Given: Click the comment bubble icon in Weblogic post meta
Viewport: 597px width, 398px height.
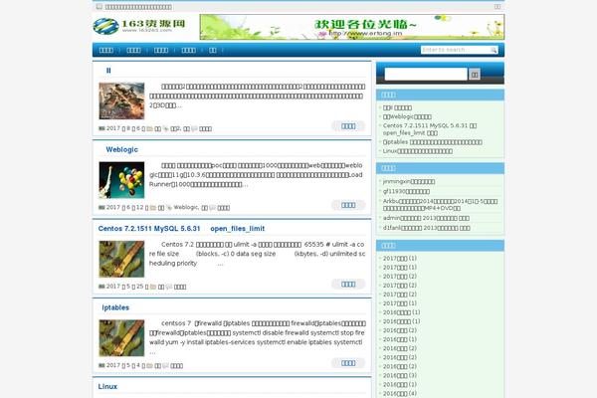Looking at the screenshot, I should pyautogui.click(x=213, y=208).
